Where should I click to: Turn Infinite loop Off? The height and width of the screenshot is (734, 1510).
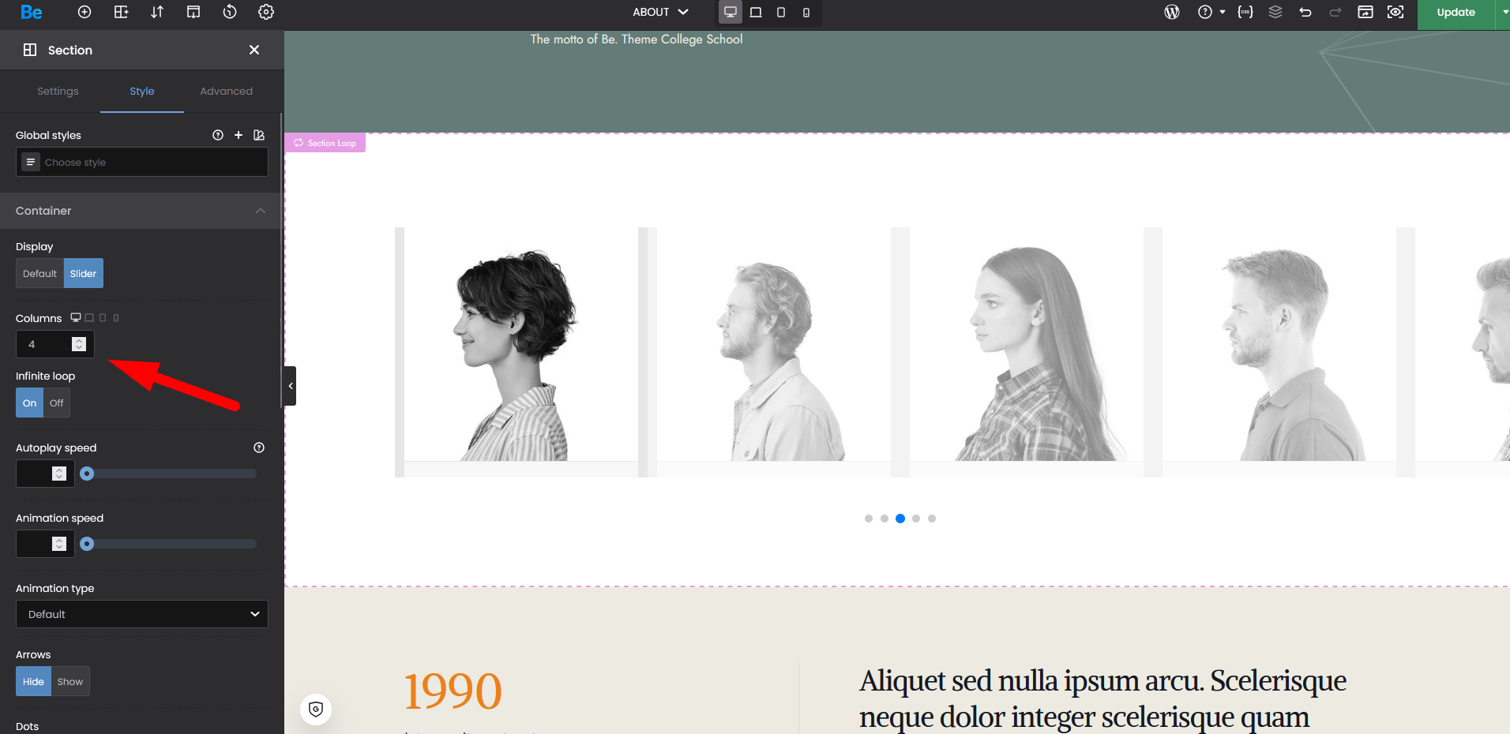57,403
